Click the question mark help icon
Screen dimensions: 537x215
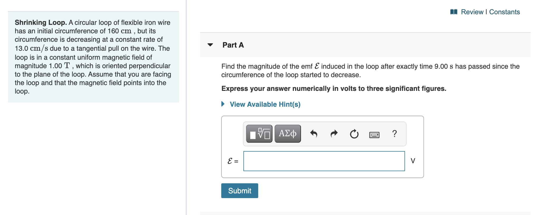pos(394,134)
